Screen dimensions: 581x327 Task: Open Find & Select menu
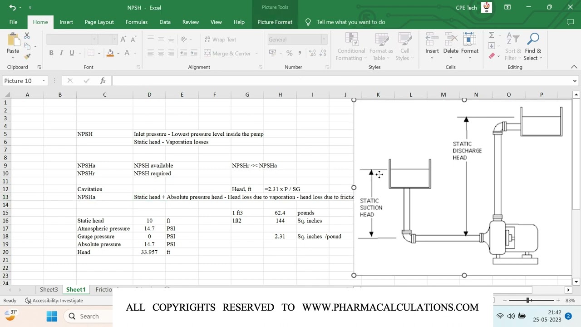click(533, 47)
